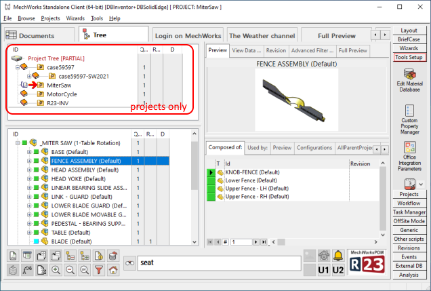
Task: Click the document with scissors icon
Action: tap(41, 270)
